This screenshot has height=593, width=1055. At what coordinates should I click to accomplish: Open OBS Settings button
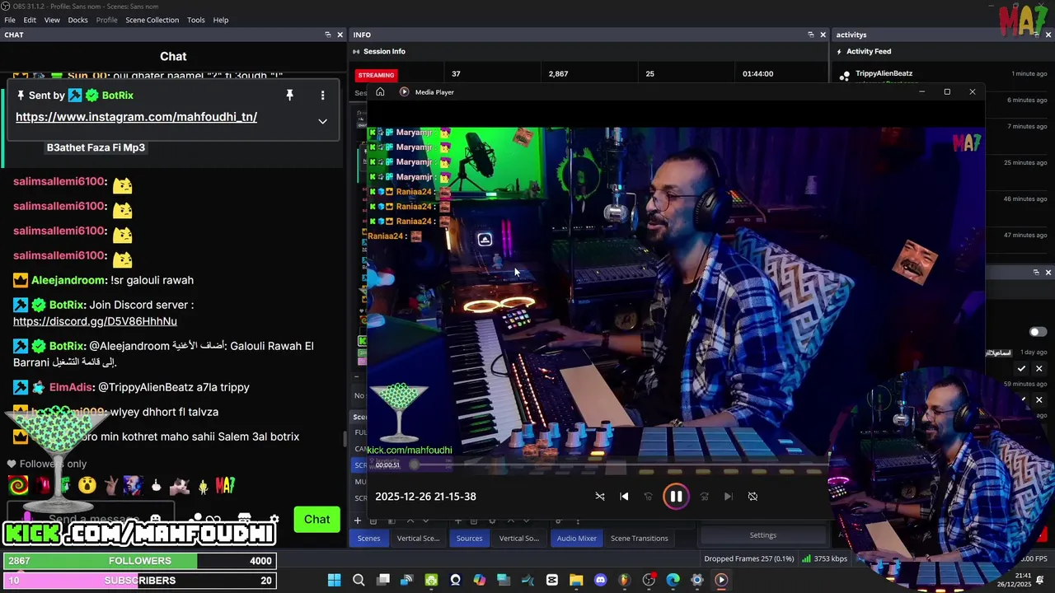(763, 535)
